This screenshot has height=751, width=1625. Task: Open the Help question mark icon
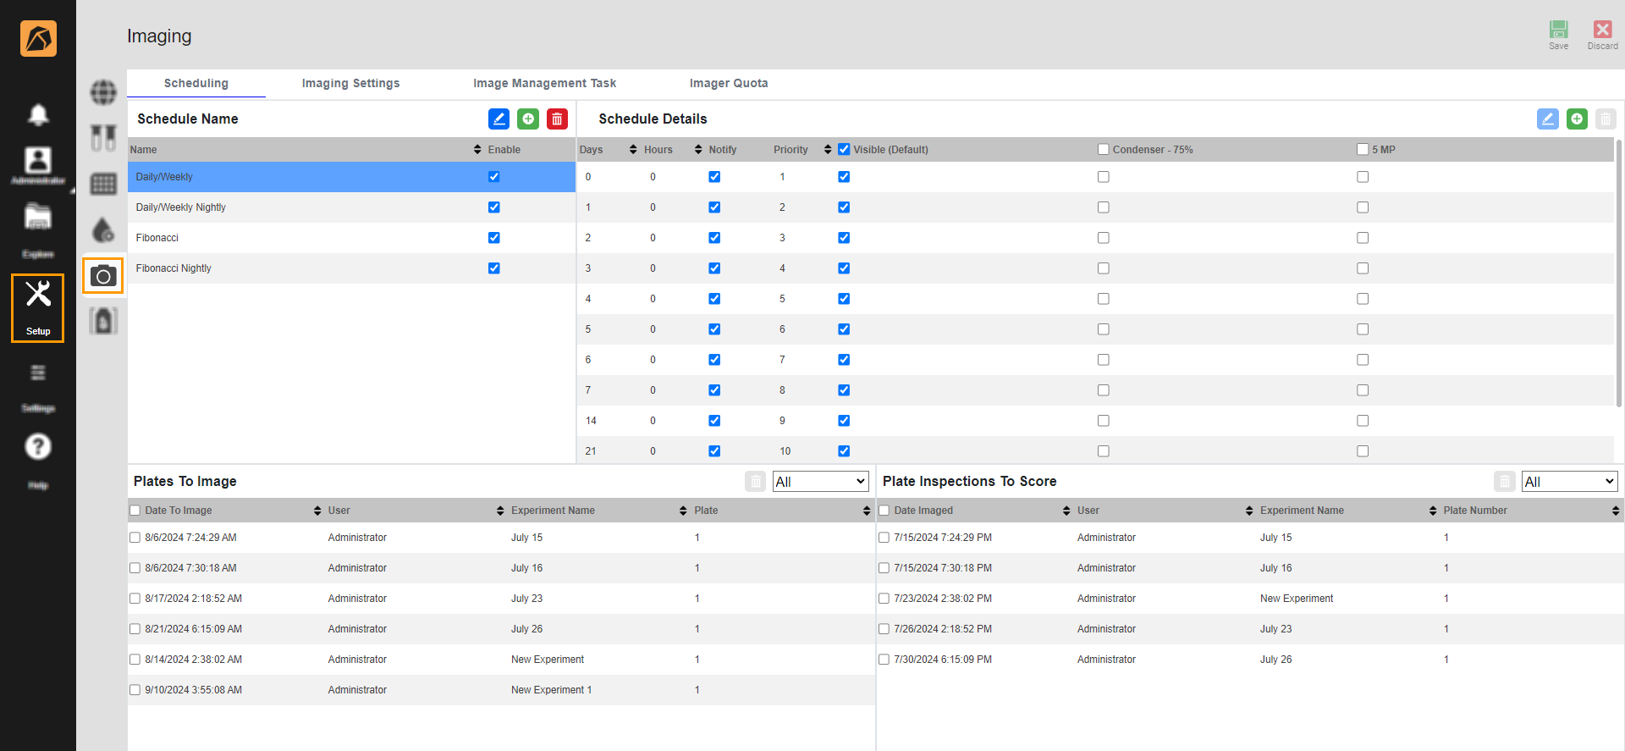(38, 446)
